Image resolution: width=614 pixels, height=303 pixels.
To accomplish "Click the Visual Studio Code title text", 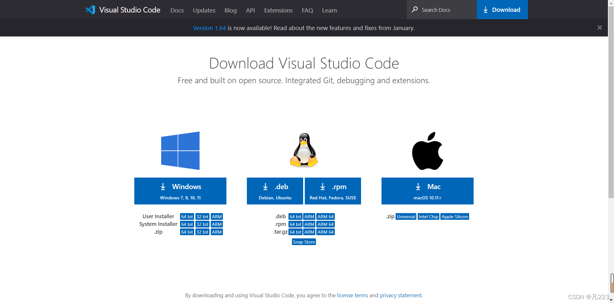I will 130,10.
